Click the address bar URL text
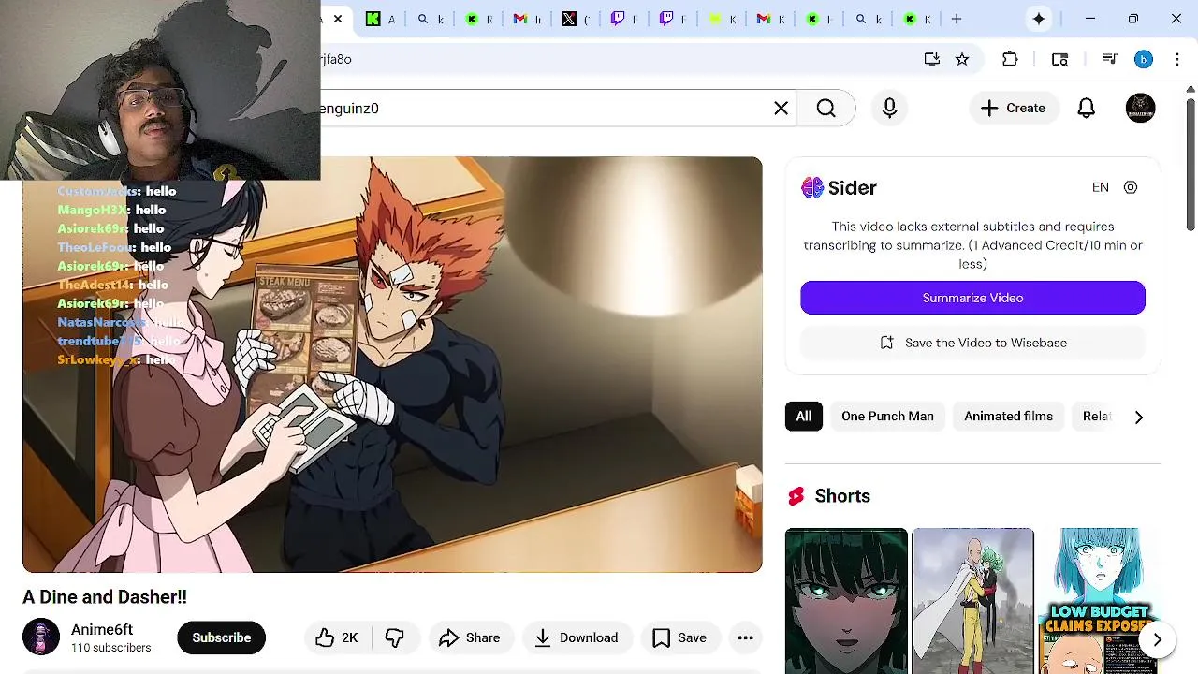The image size is (1198, 674). pyautogui.click(x=336, y=59)
